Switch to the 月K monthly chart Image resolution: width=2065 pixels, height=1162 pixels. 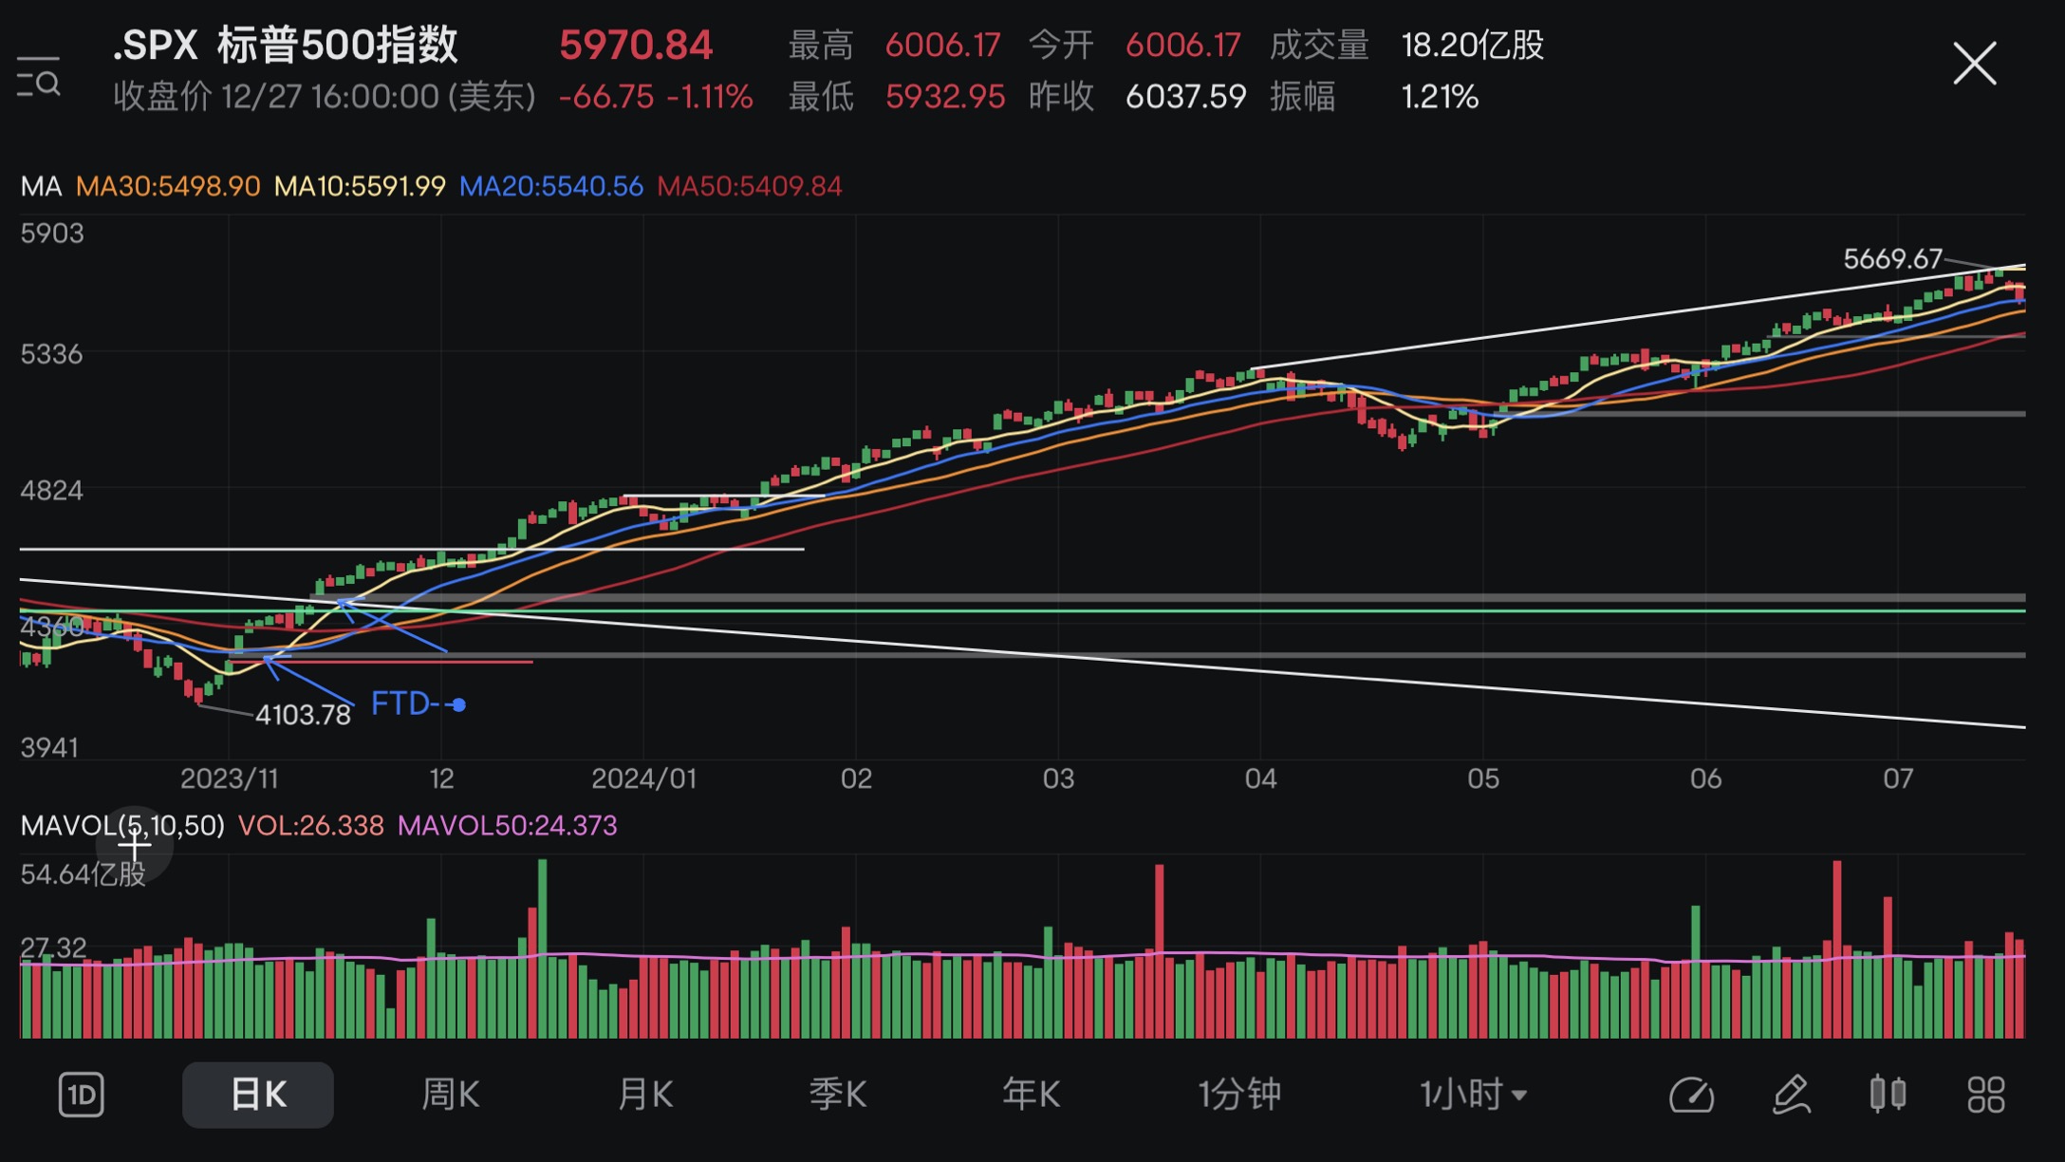(645, 1095)
